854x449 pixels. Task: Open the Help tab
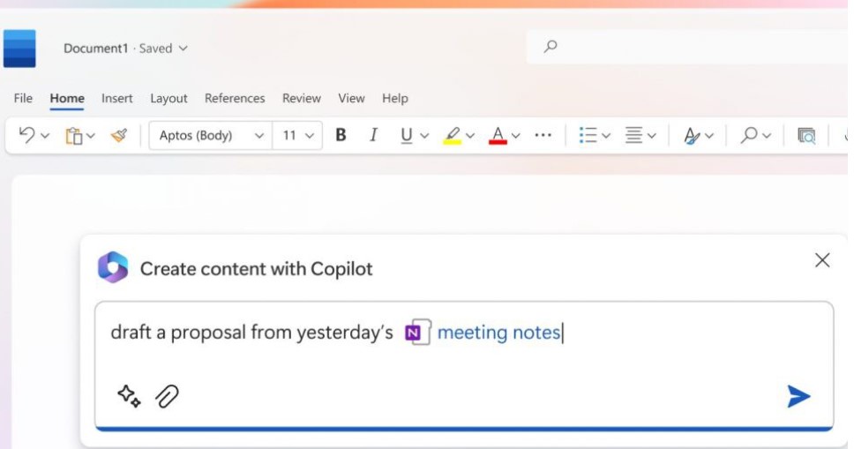[x=395, y=98]
